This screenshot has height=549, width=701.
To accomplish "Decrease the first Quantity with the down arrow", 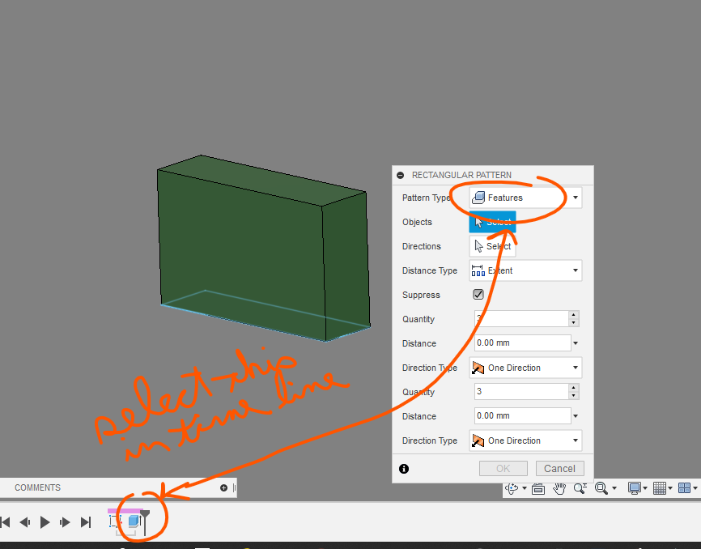I will 574,323.
